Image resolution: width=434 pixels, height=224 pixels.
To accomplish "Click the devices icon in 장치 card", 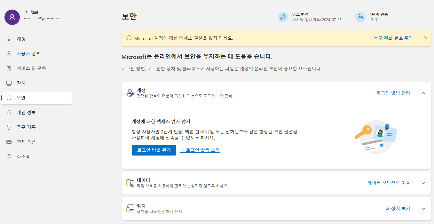I will click(130, 208).
